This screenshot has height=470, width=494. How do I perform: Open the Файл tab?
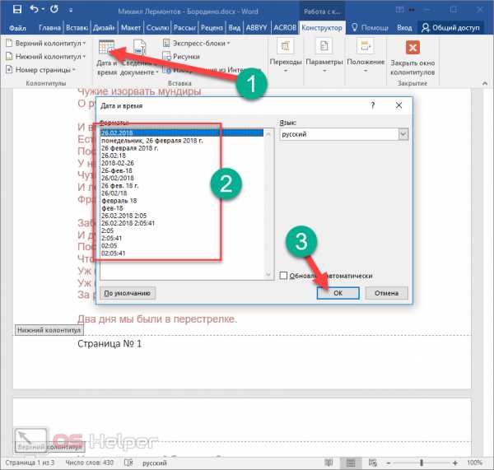pyautogui.click(x=17, y=28)
